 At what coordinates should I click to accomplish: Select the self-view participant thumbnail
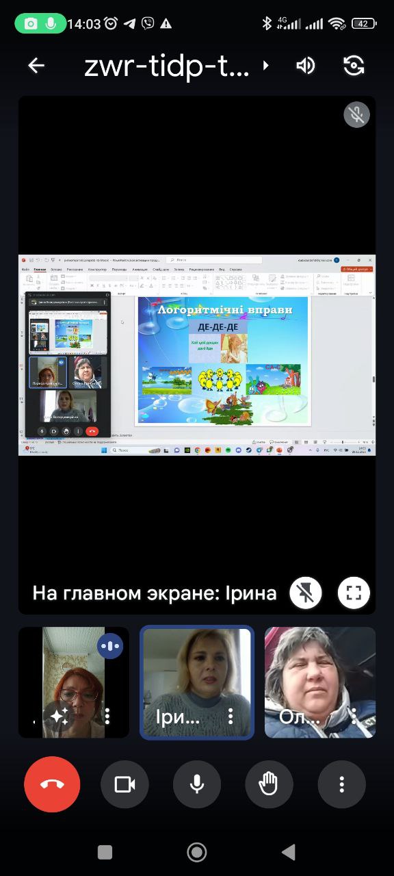pos(74,682)
